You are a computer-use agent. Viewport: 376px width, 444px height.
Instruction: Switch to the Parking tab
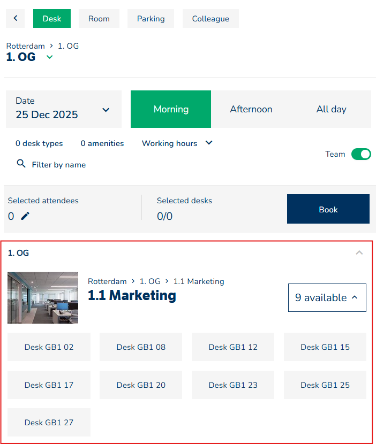point(151,18)
